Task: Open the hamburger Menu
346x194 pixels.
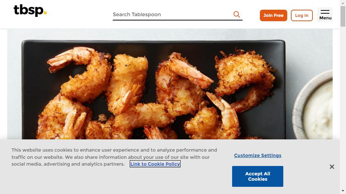Action: click(x=325, y=15)
